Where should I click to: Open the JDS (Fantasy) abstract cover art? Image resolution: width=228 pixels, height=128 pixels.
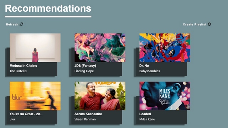pyautogui.click(x=100, y=48)
